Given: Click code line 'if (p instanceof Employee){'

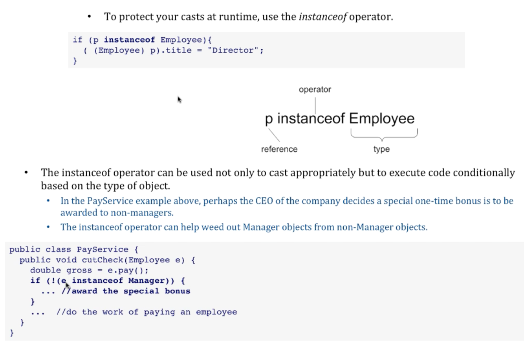Looking at the screenshot, I should (142, 40).
